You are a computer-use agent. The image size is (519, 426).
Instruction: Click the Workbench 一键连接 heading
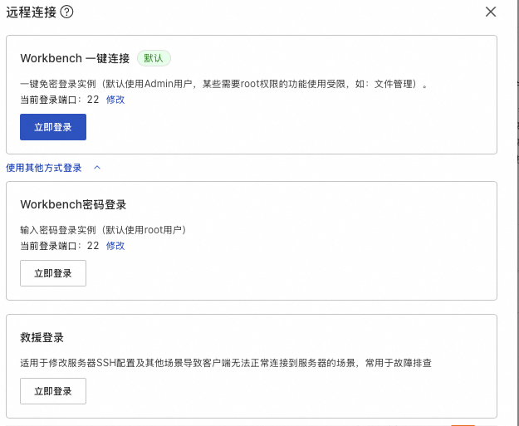click(75, 58)
